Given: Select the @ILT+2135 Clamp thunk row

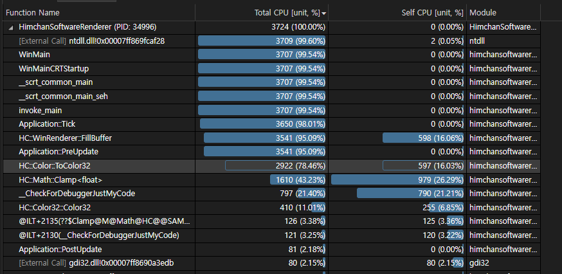Looking at the screenshot, I should pyautogui.click(x=272, y=221).
